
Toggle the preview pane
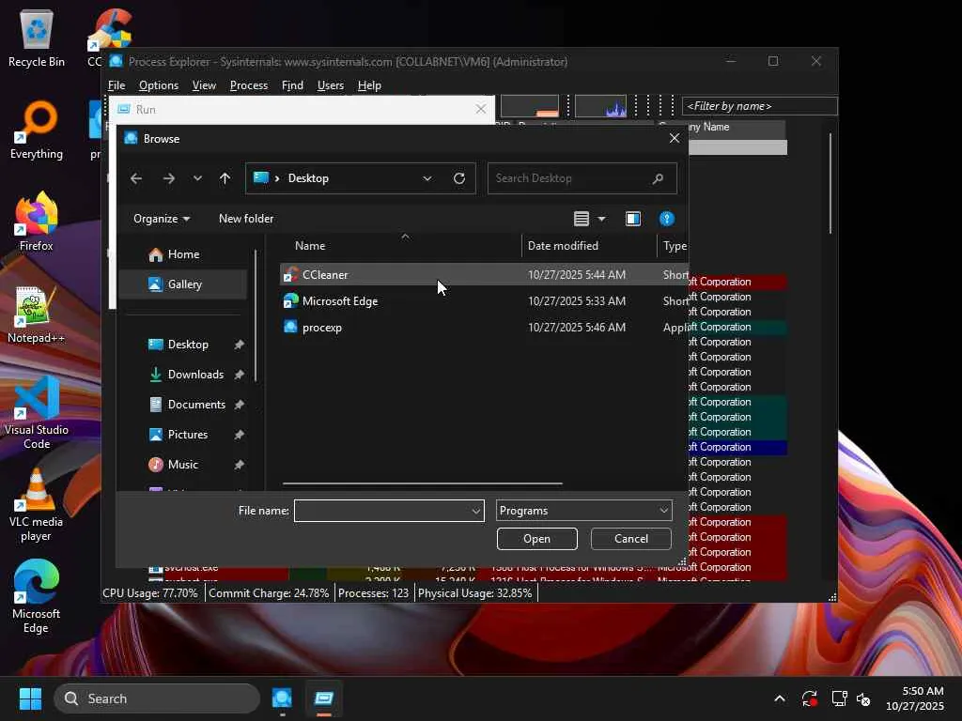click(x=633, y=219)
